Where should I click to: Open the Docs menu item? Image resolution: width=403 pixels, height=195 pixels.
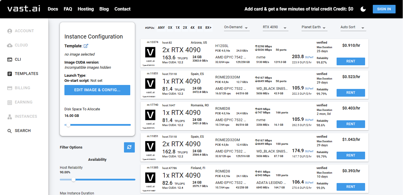(53, 9)
